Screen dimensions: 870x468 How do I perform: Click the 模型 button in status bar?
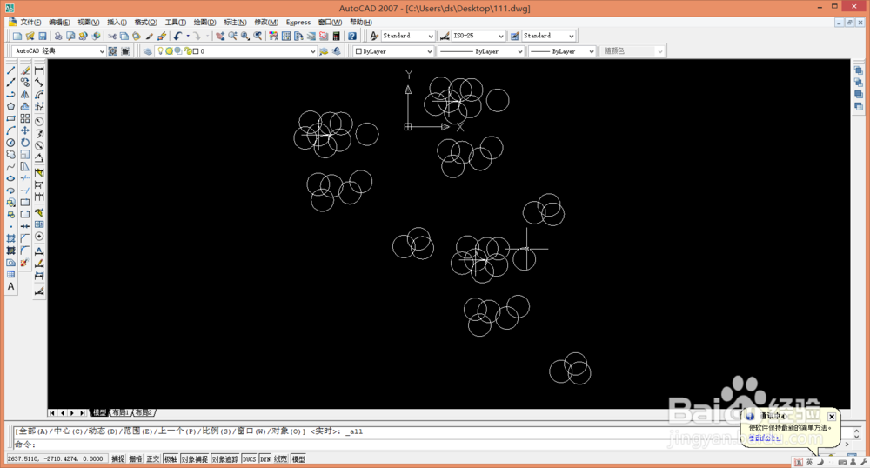click(x=298, y=459)
